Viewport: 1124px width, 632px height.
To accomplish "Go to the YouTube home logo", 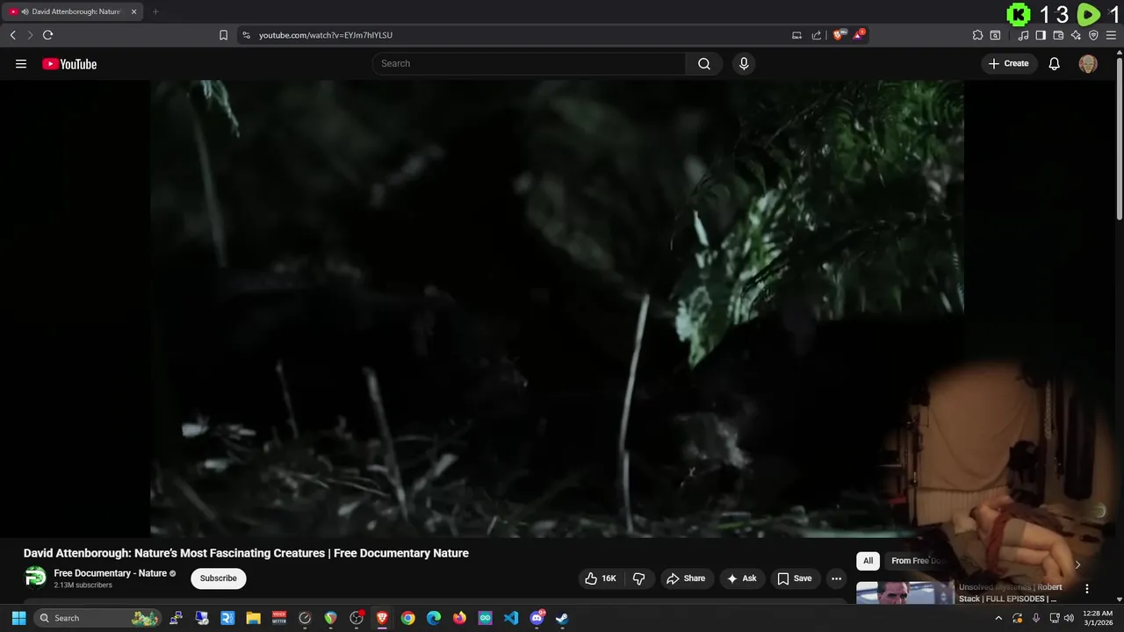I will [69, 63].
